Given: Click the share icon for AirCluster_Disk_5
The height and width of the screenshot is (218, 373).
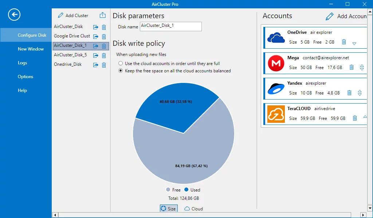Looking at the screenshot, I should [x=96, y=56].
